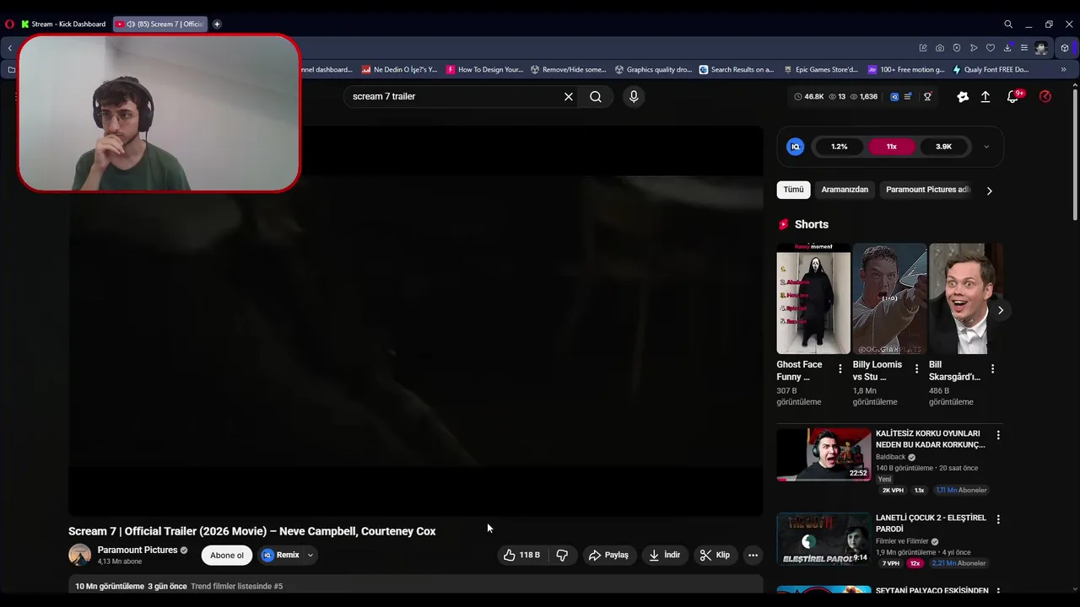Click the blue IQ icon in stats bar
The width and height of the screenshot is (1080, 607).
click(894, 97)
